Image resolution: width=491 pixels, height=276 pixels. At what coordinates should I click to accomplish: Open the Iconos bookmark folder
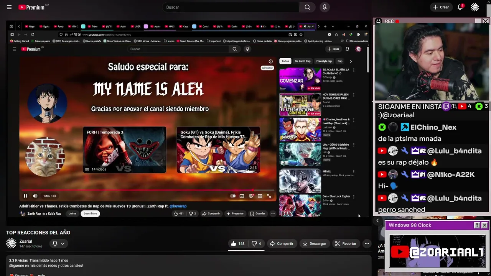(169, 41)
